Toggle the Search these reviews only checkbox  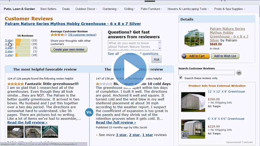click(181, 78)
